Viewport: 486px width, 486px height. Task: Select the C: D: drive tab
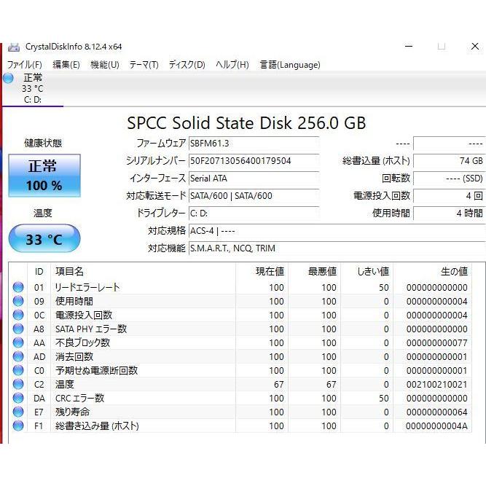32,100
